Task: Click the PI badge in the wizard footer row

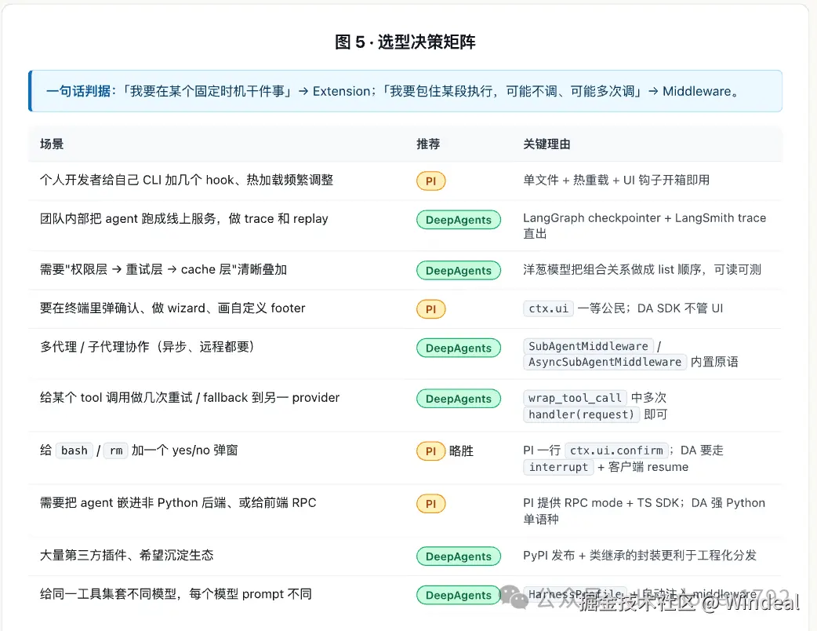Action: (430, 308)
